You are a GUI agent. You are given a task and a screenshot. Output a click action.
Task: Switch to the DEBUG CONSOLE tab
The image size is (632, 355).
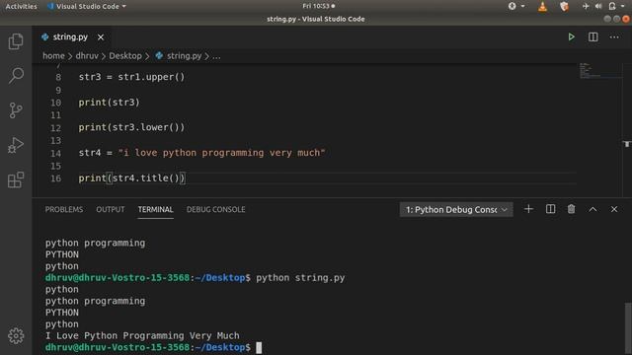pos(215,209)
